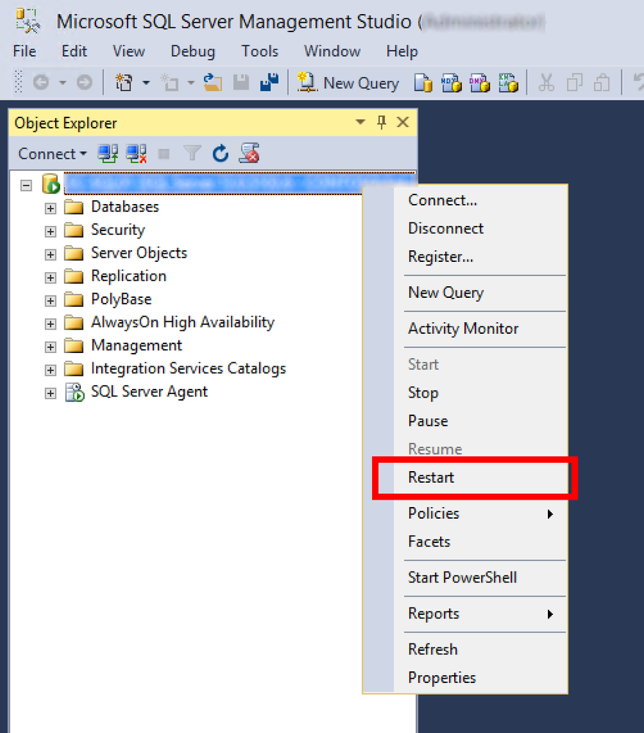Open the Navigate Backward history dropdown
The image size is (644, 733).
(x=62, y=83)
